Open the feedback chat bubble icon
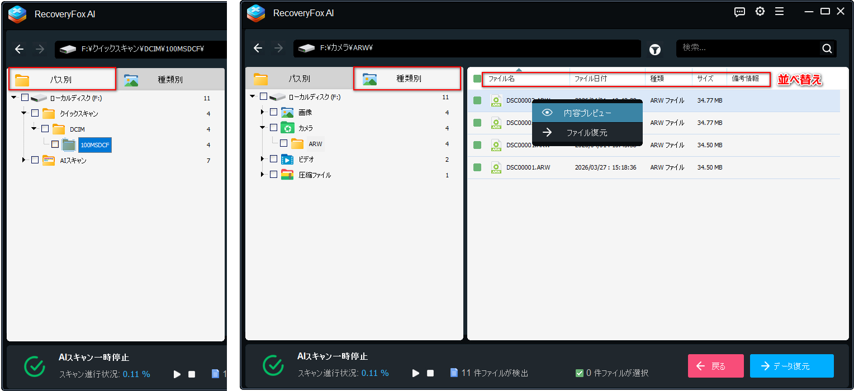The width and height of the screenshot is (854, 391). point(739,12)
